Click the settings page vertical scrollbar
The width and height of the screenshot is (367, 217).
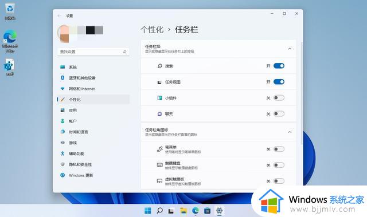(x=302, y=93)
